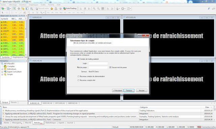Switch to the Journal terminal tab
Image resolution: width=216 pixels, height=129 pixels.
pyautogui.click(x=70, y=123)
